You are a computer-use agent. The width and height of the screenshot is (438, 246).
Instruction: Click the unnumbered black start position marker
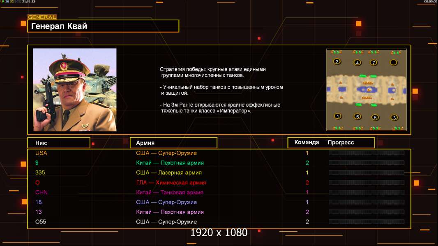point(393,62)
